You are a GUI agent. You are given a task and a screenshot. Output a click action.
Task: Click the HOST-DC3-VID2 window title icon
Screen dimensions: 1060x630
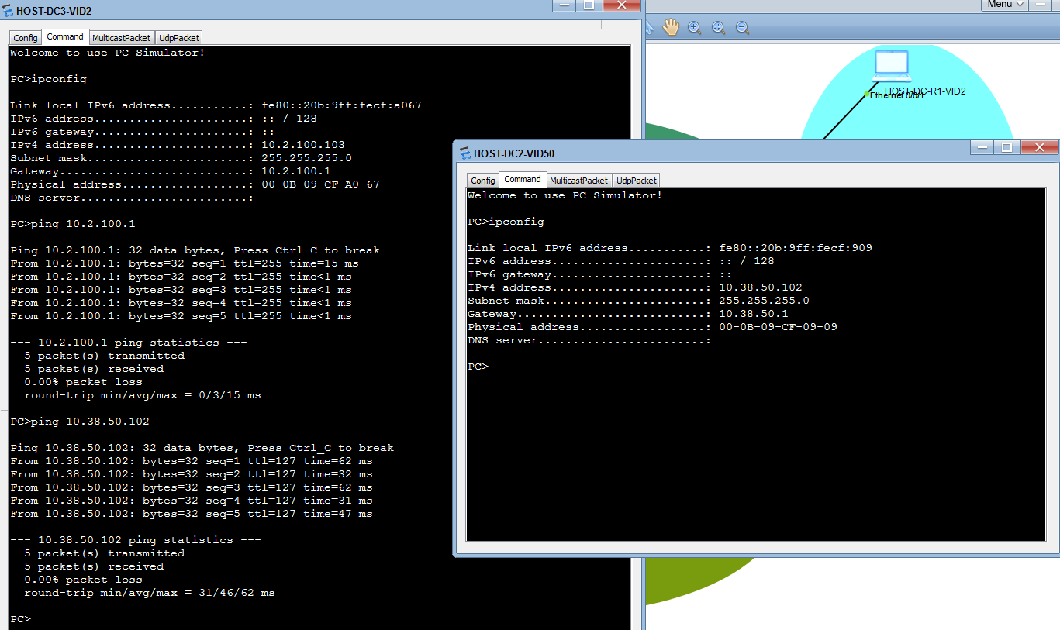click(x=8, y=10)
